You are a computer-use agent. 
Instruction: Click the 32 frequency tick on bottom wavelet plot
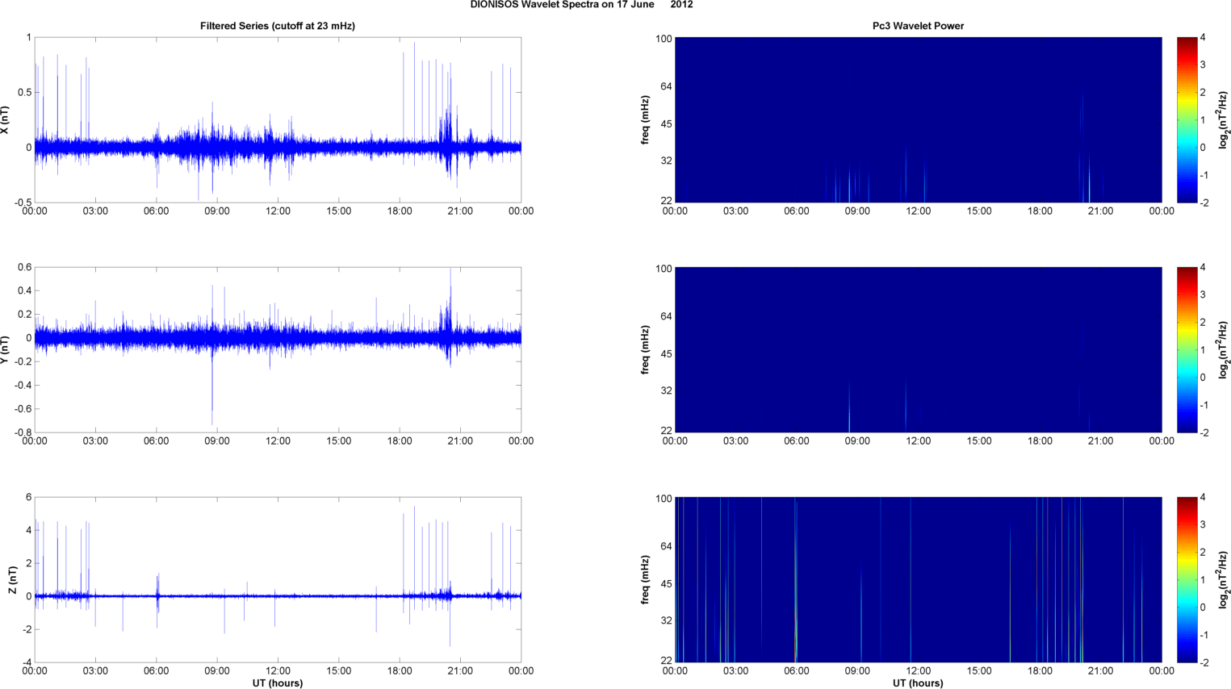tap(666, 620)
